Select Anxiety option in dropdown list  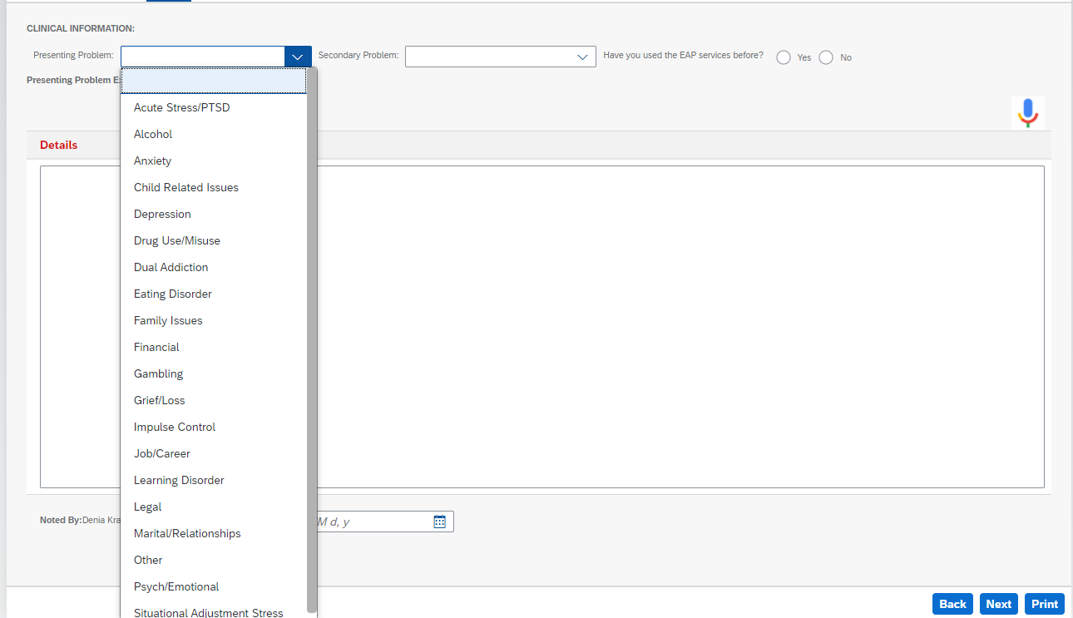[152, 161]
